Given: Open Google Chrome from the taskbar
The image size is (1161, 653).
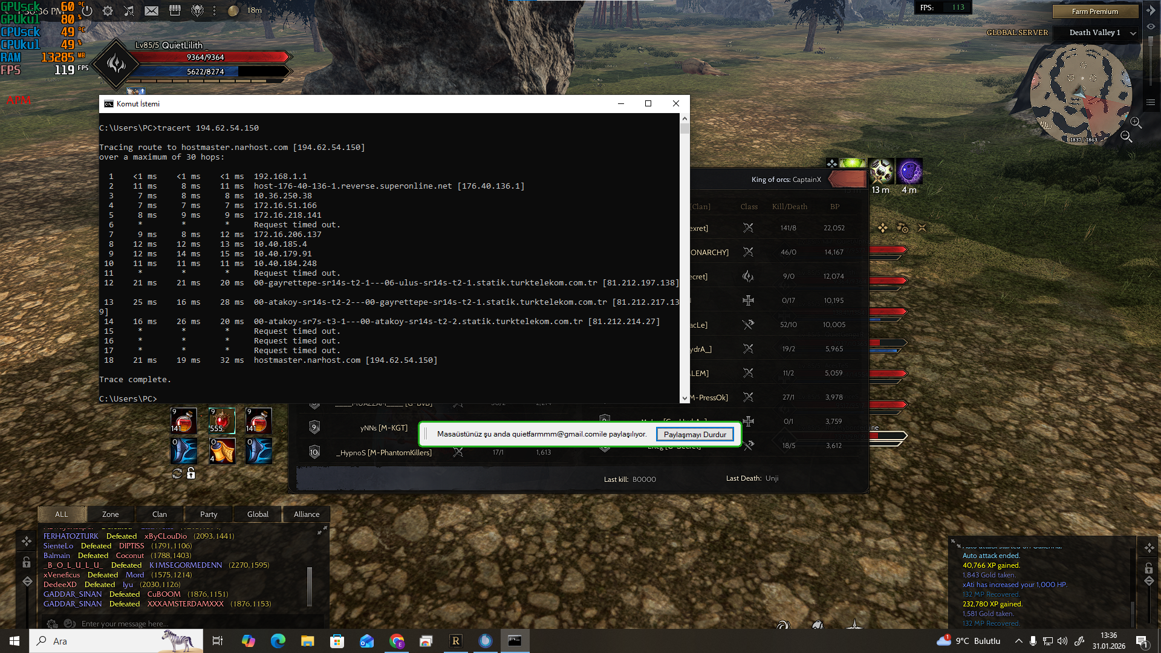Looking at the screenshot, I should [397, 641].
